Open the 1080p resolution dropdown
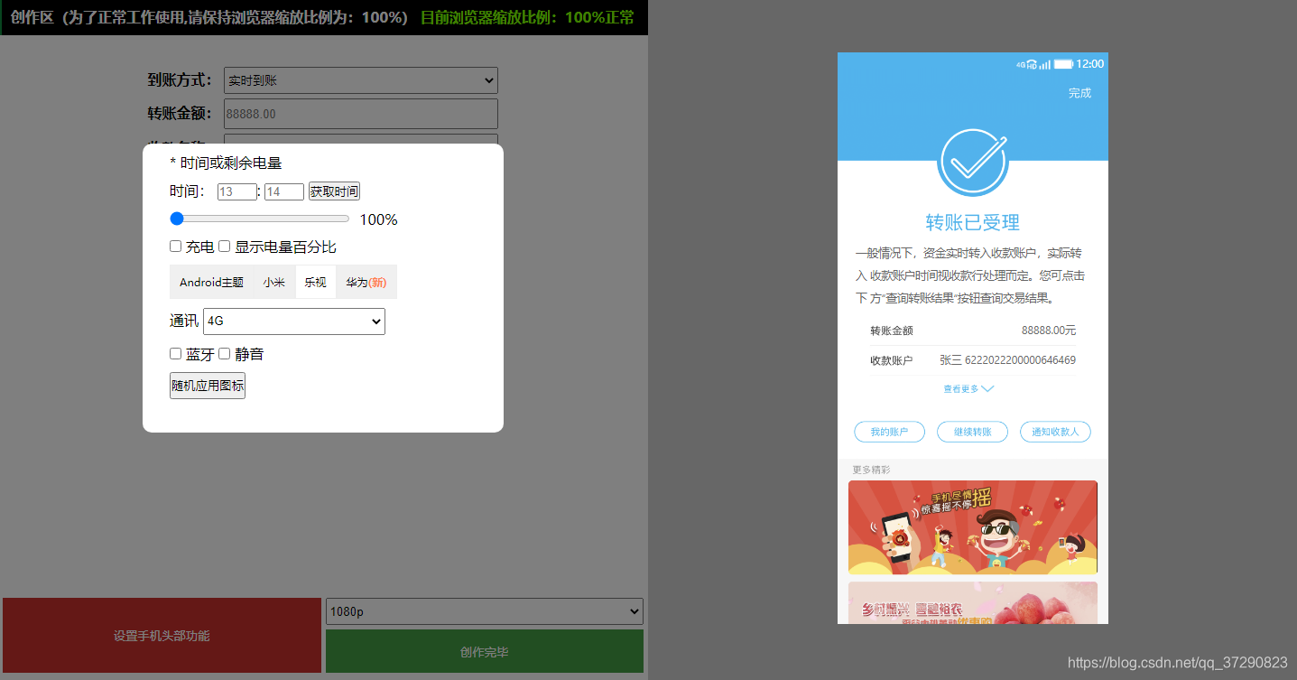Viewport: 1297px width, 680px height. (485, 611)
